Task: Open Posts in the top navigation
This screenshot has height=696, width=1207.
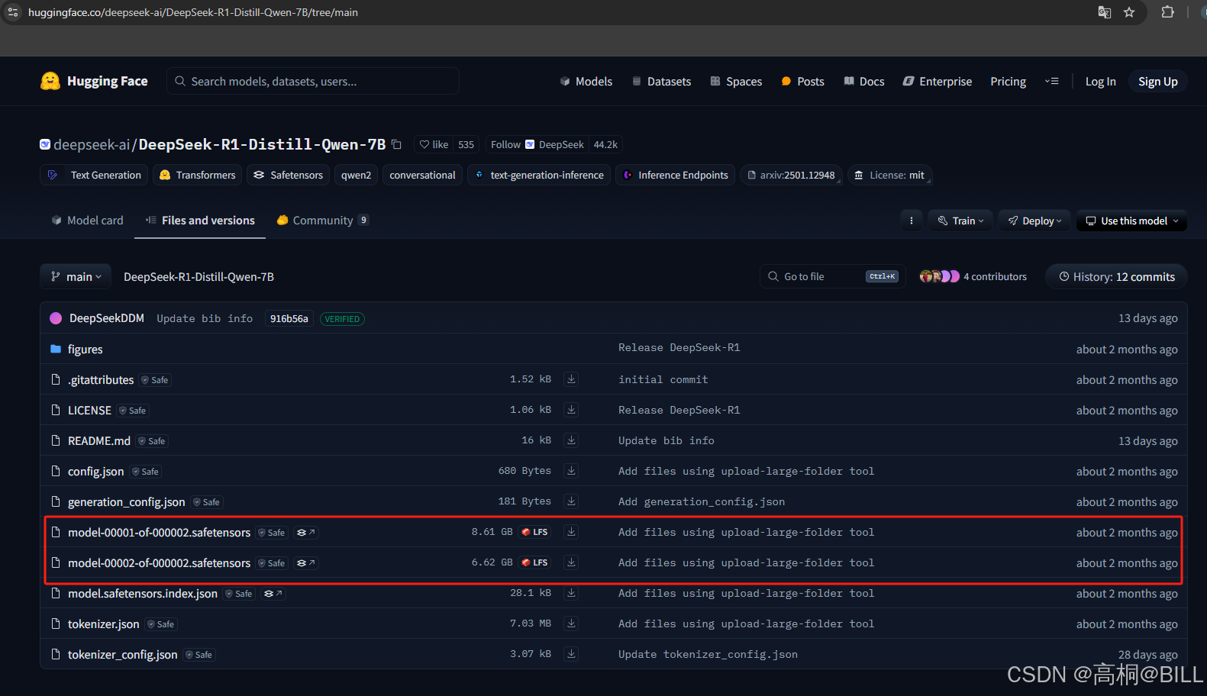Action: point(802,82)
